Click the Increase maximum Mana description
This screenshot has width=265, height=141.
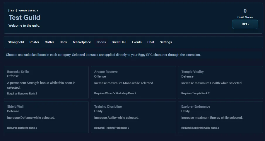pos(124,83)
